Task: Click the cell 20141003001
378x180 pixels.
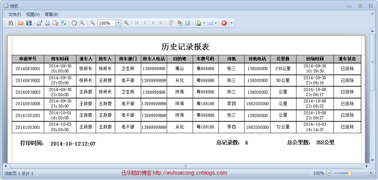Action: point(28,127)
